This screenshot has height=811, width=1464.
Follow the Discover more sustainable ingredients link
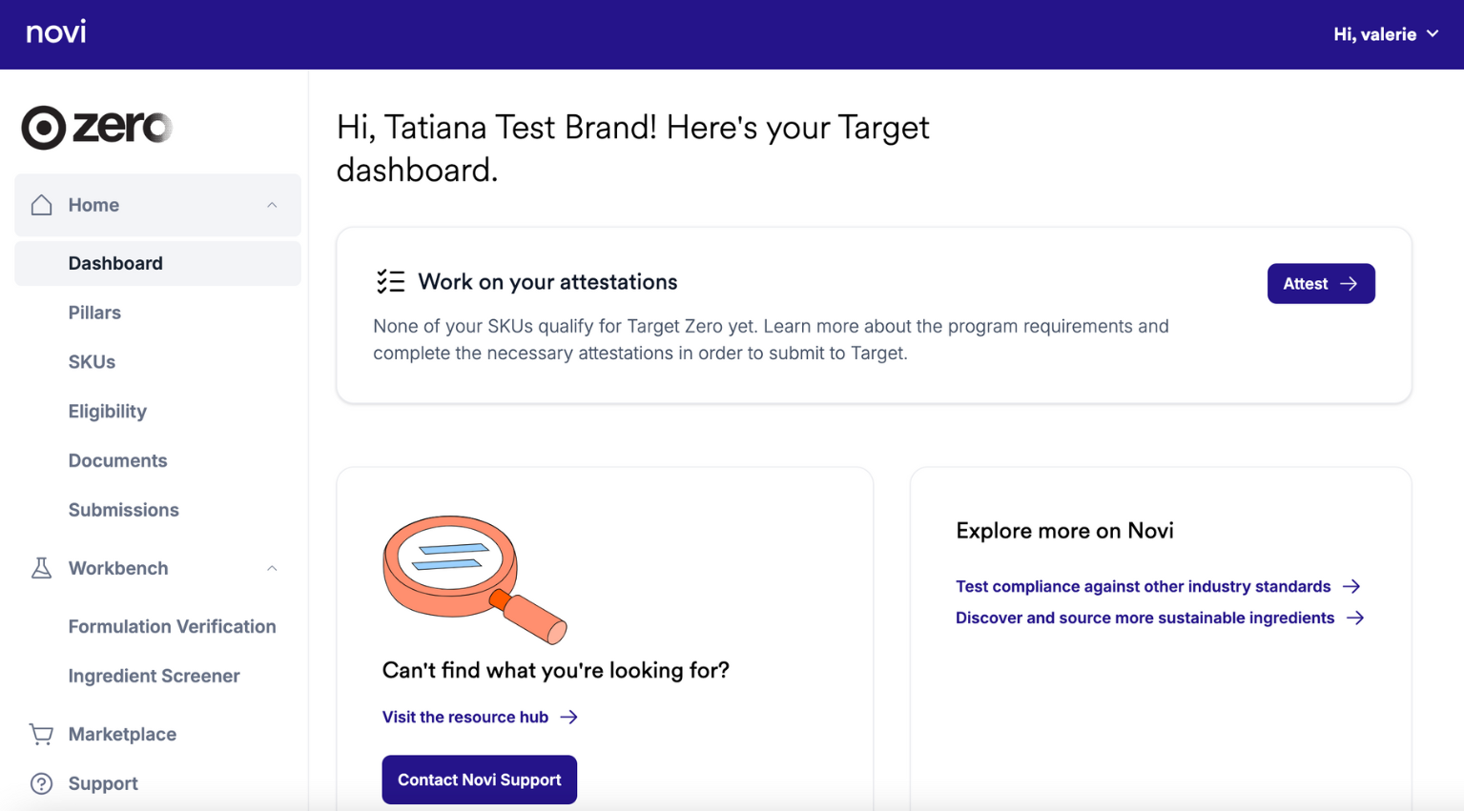[x=1144, y=618]
